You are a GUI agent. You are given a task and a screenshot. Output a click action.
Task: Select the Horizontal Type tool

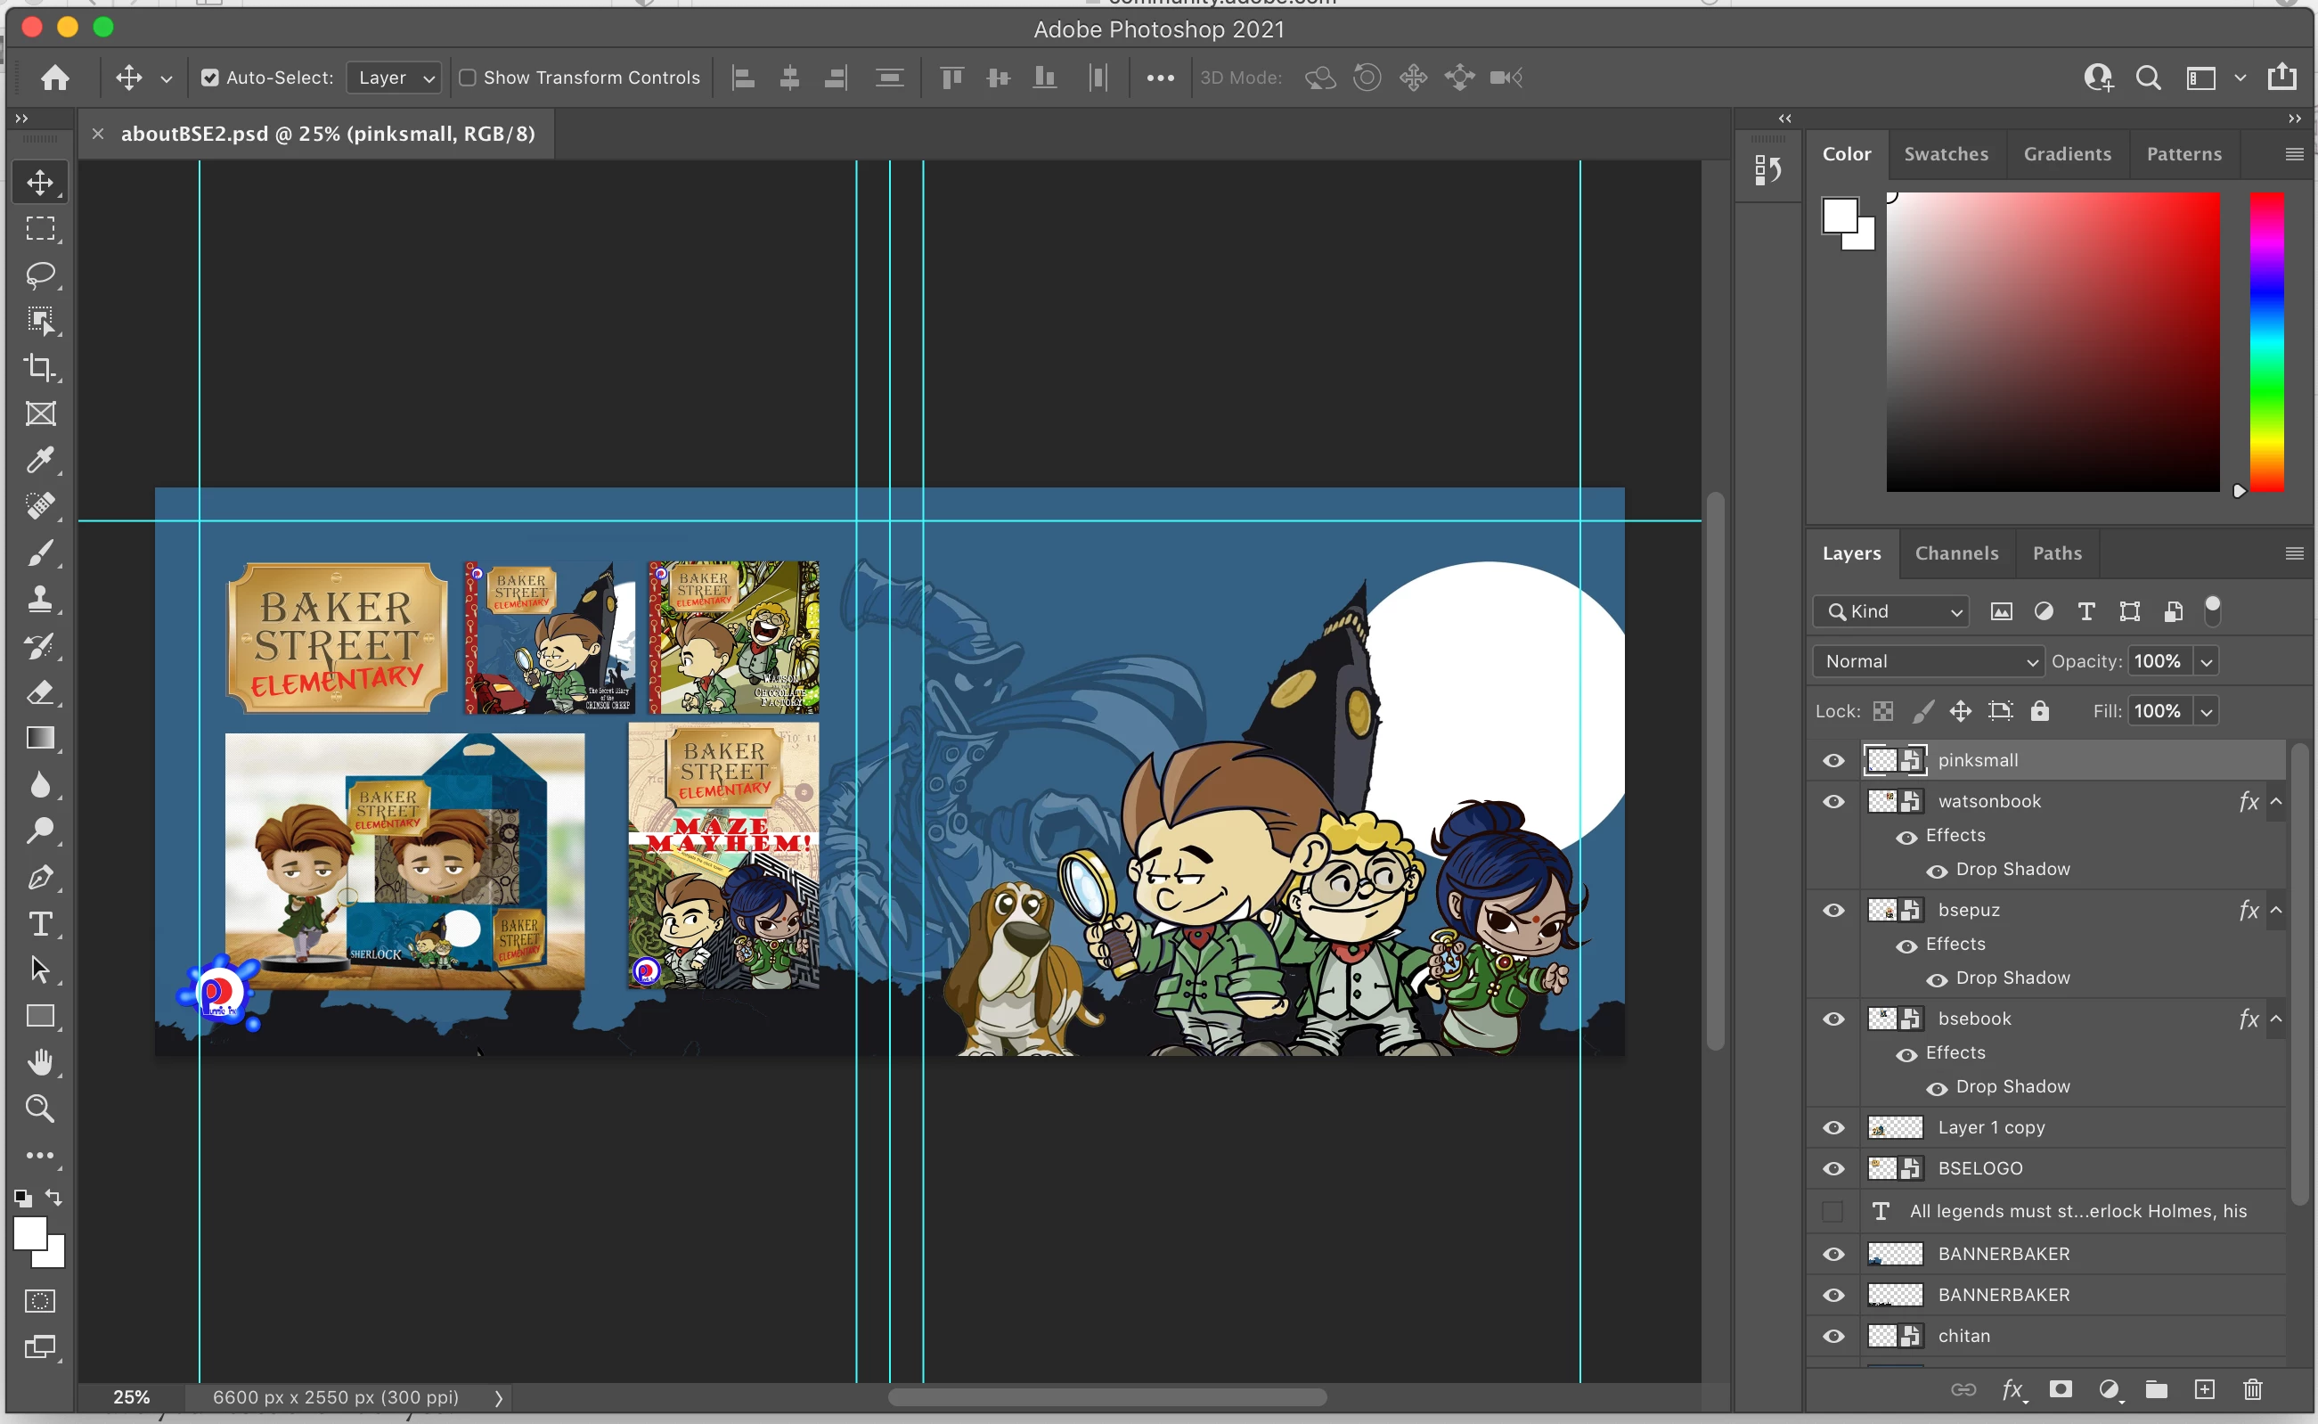click(39, 924)
